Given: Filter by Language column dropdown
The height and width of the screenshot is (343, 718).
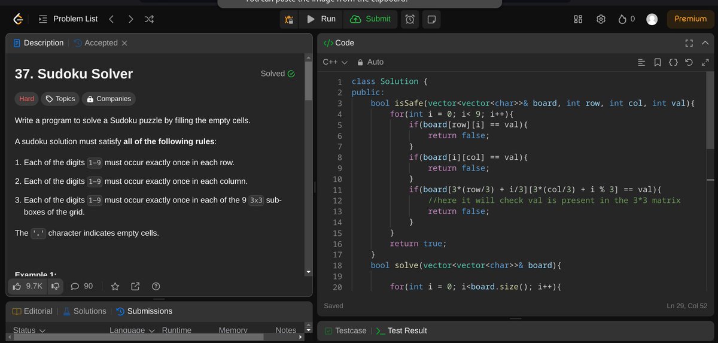Looking at the screenshot, I should 132,330.
